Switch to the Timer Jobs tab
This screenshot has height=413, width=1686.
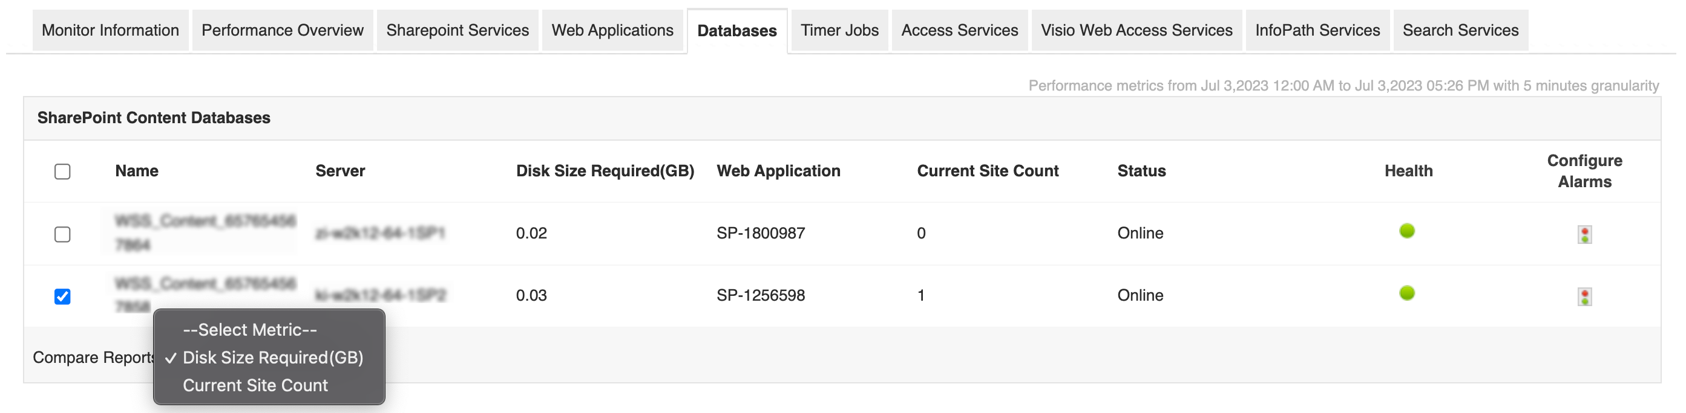click(x=839, y=31)
